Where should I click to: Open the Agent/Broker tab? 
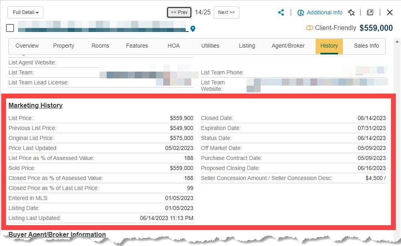(288, 46)
